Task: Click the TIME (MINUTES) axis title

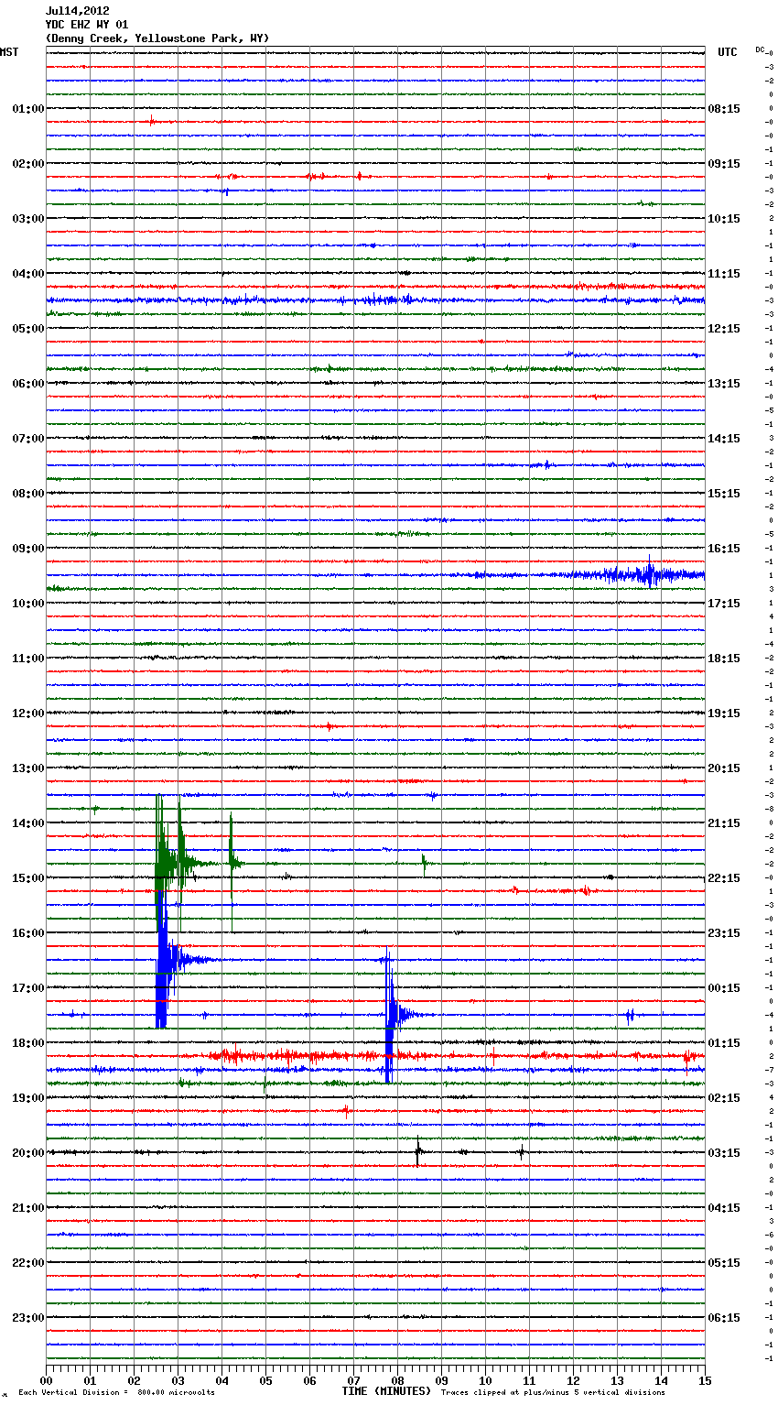Action: [x=386, y=1391]
